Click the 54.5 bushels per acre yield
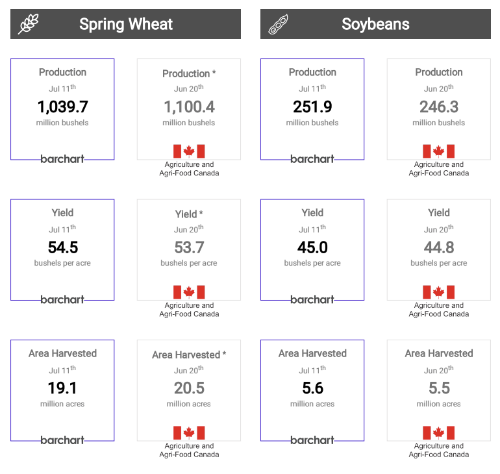Screen dimensions: 500x474 pos(62,247)
